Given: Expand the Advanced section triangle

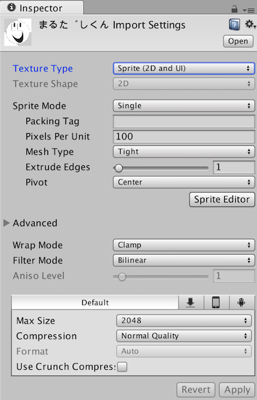Looking at the screenshot, I should pyautogui.click(x=6, y=223).
